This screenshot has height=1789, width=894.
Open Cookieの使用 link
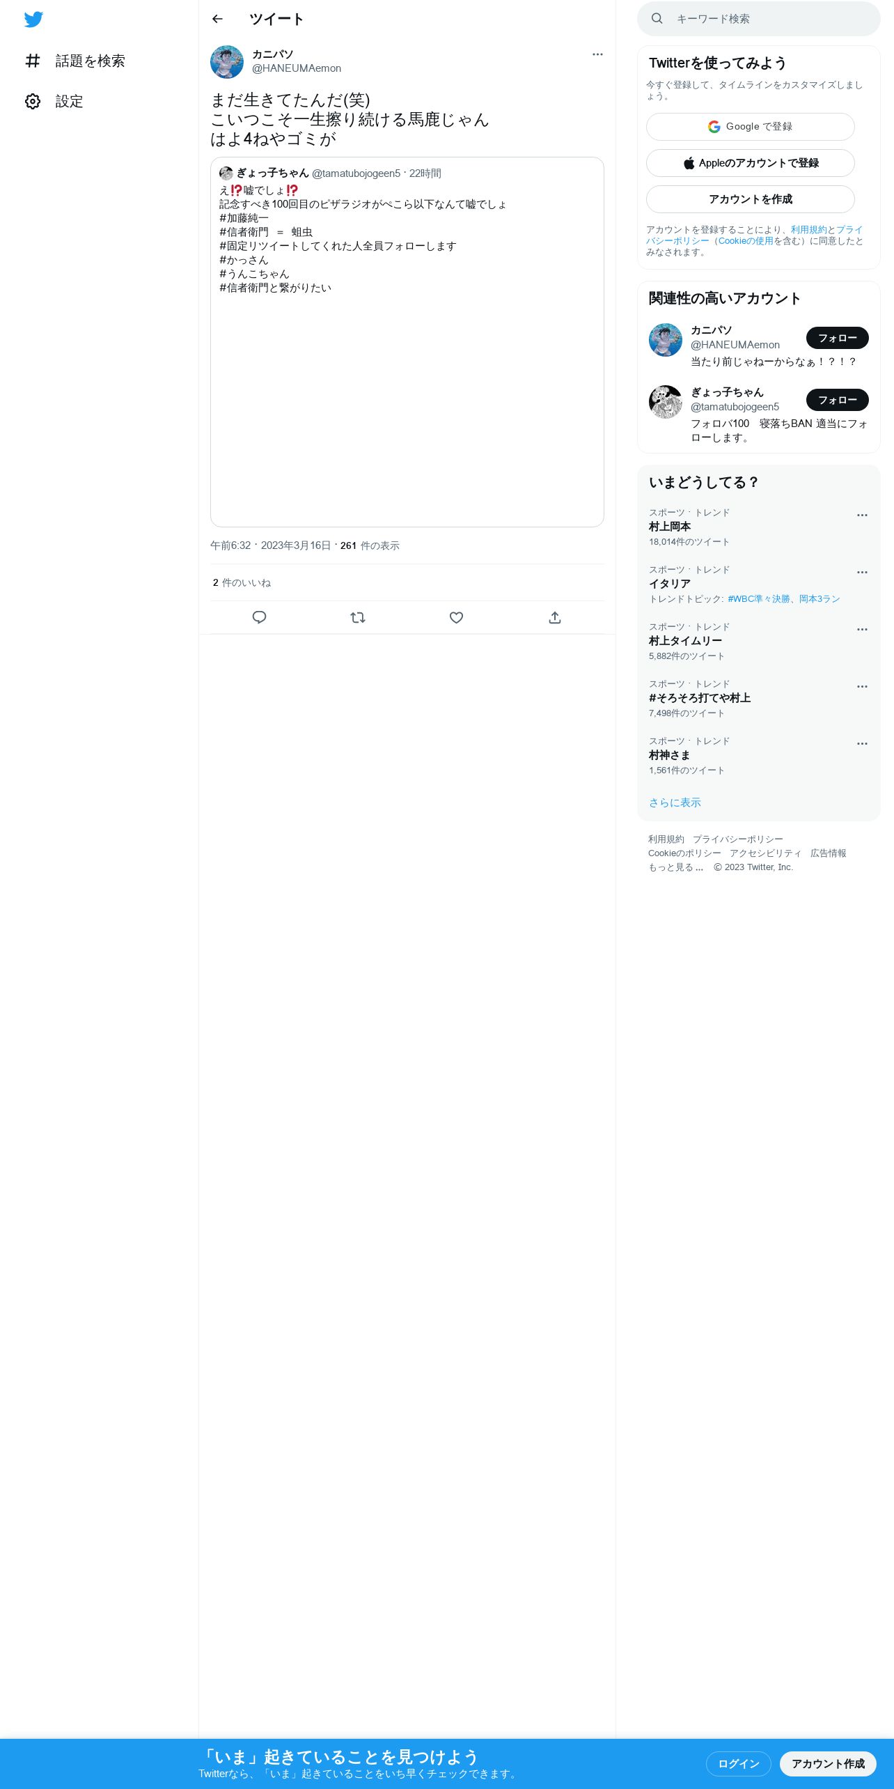point(746,241)
